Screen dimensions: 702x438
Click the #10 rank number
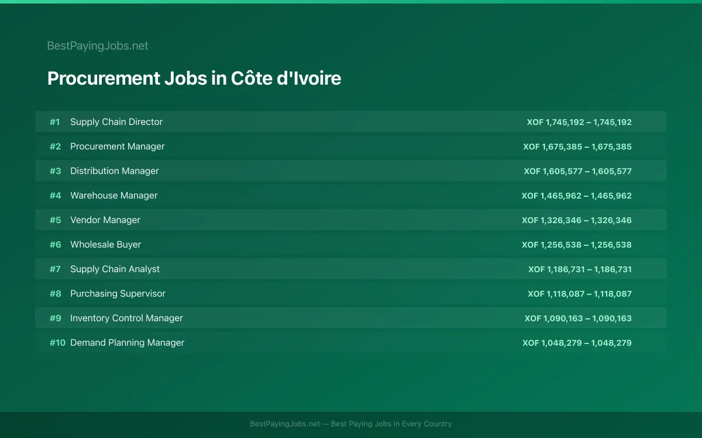tap(57, 343)
